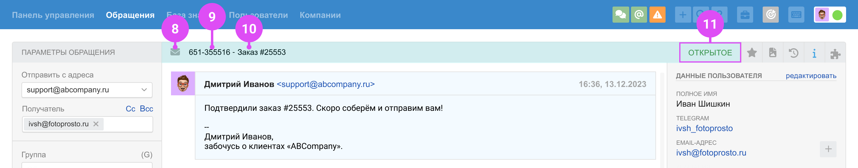Remove recipient ivsh@fotoprosto.ru with the X
The width and height of the screenshot is (858, 168).
(x=96, y=124)
